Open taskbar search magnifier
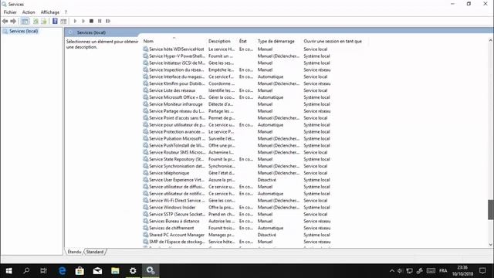The image size is (494, 278). (x=26, y=271)
